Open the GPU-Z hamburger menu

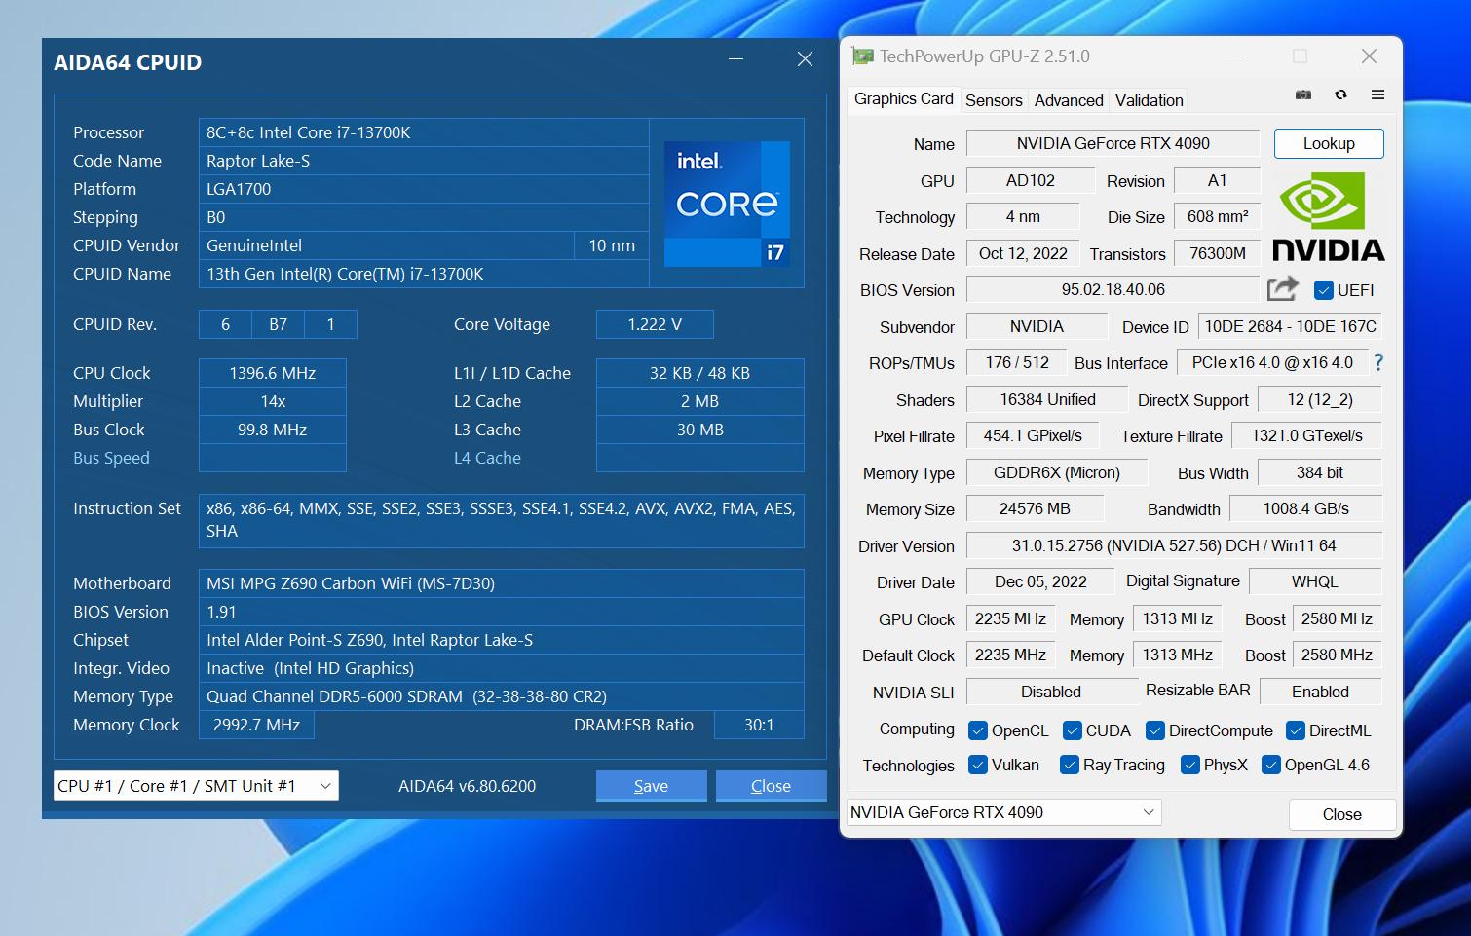[x=1377, y=94]
